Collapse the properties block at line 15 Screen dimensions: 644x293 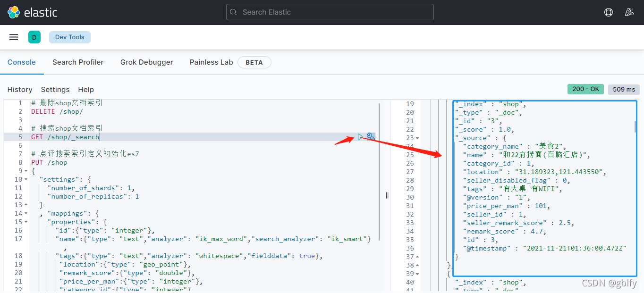(x=26, y=222)
